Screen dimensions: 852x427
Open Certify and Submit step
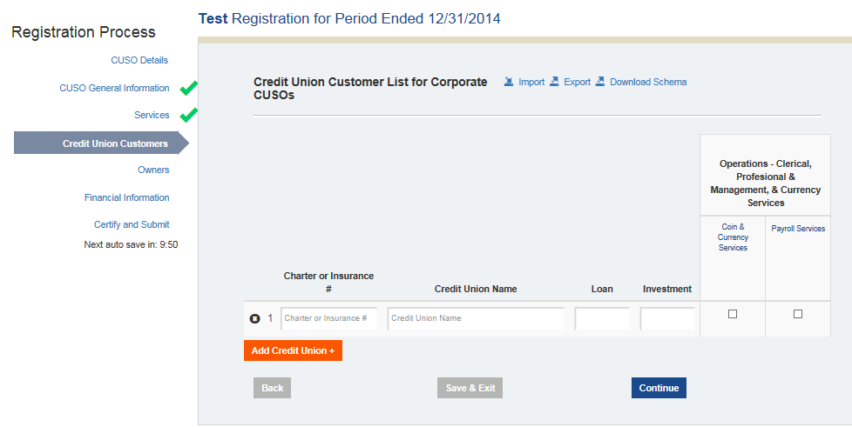pyautogui.click(x=132, y=224)
